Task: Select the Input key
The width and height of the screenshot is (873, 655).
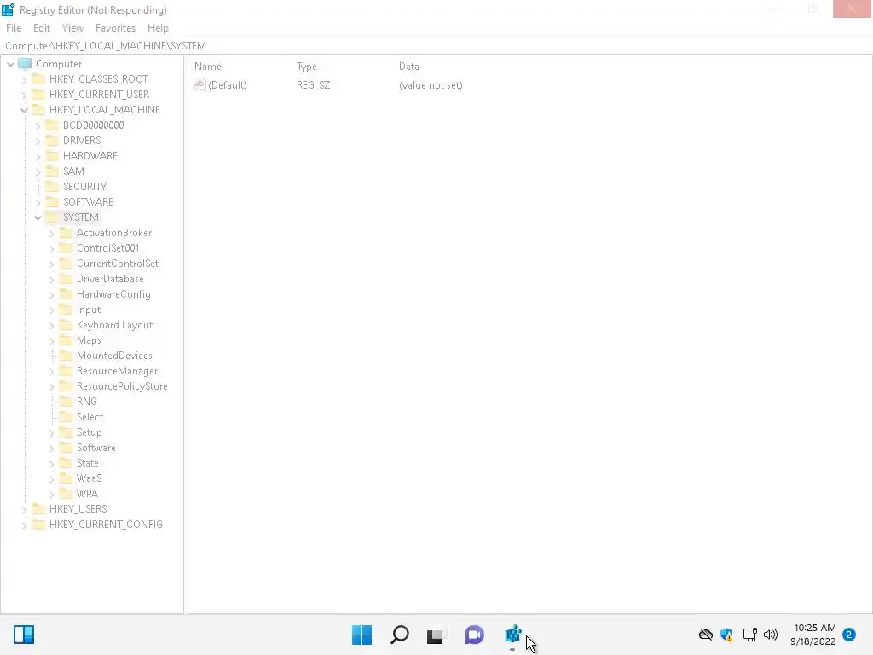Action: click(x=89, y=309)
